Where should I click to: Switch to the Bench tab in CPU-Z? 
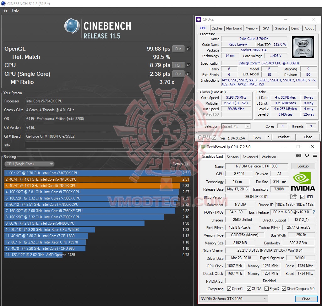[x=296, y=28]
